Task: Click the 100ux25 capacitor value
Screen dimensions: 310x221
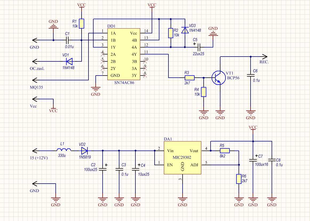Action: 91,169
